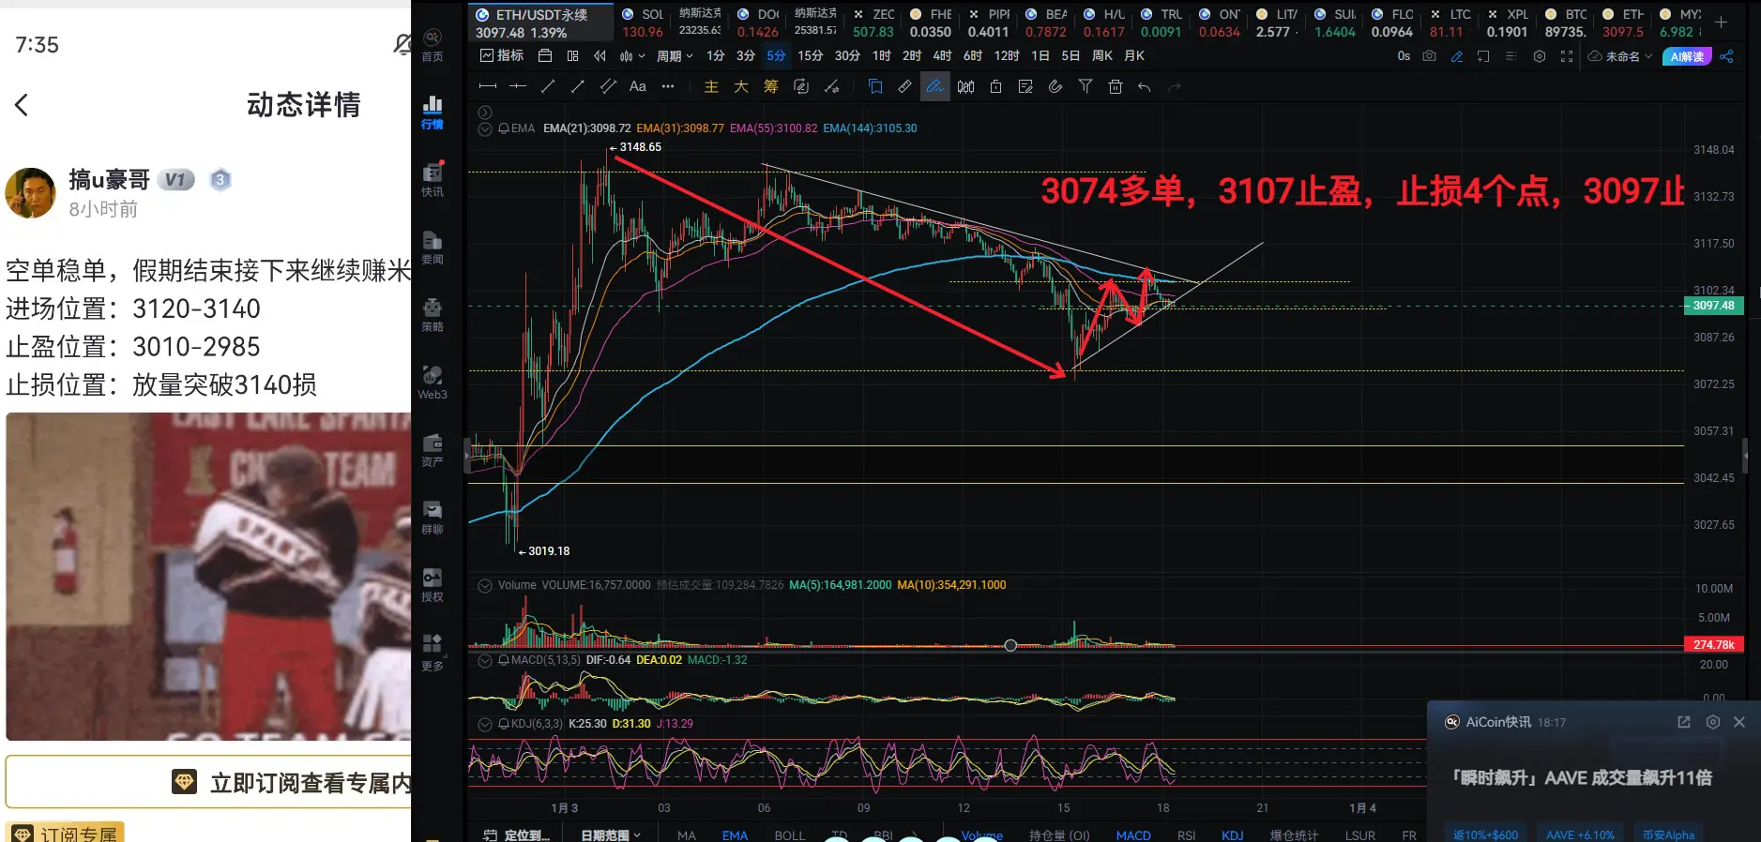Click the AI解读 button

coord(1687,57)
